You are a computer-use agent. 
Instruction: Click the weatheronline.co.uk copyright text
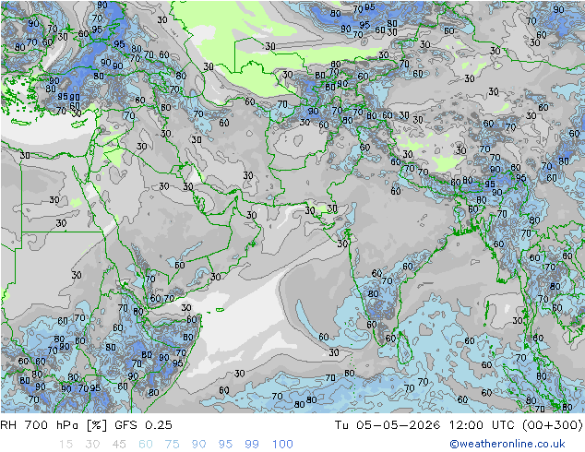point(507,444)
